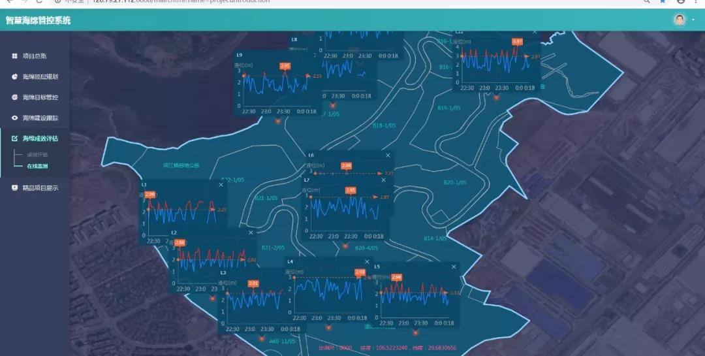705x356 pixels.
Task: Select the 在线监测 submenu item
Action: 37,166
